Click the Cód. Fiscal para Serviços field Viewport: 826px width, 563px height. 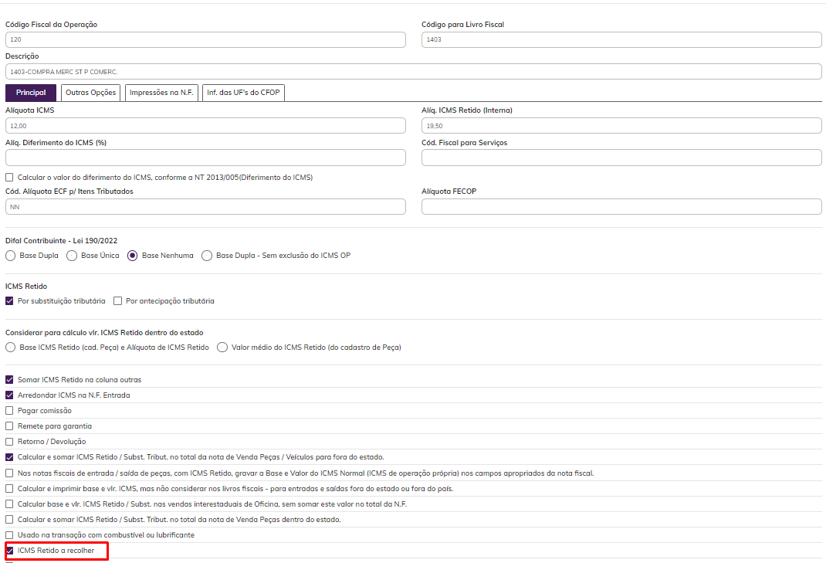621,158
